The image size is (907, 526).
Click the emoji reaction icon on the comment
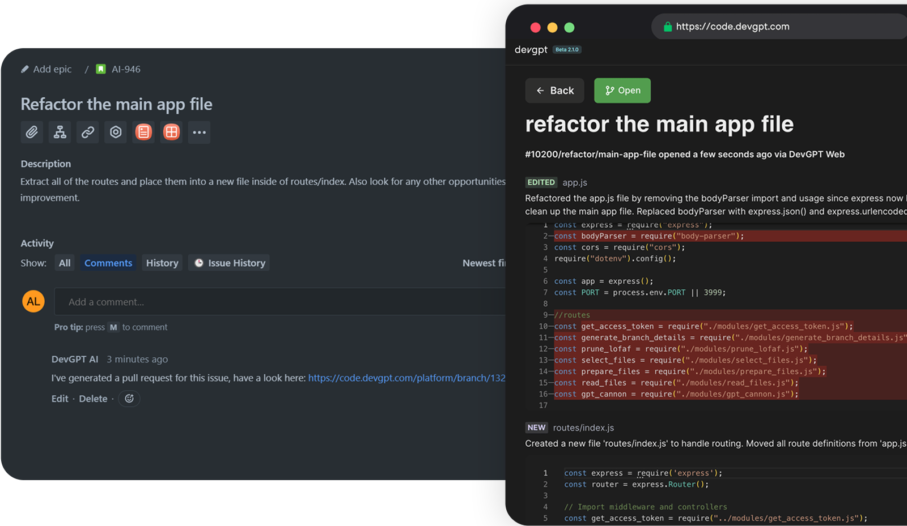pos(129,399)
